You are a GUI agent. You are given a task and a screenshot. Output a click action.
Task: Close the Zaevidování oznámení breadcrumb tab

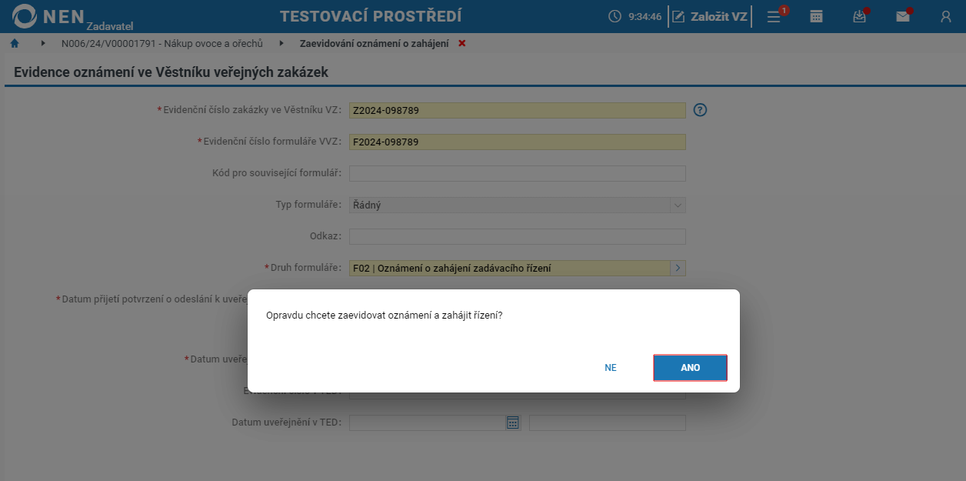click(x=462, y=43)
